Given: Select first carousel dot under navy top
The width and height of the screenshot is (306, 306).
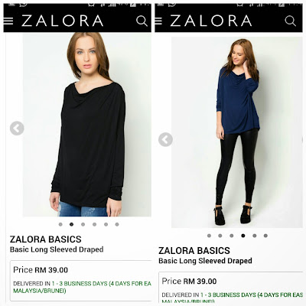Looking at the screenshot, I should click(209, 236).
